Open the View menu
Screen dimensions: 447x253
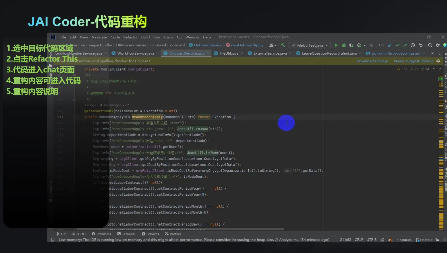(84, 37)
